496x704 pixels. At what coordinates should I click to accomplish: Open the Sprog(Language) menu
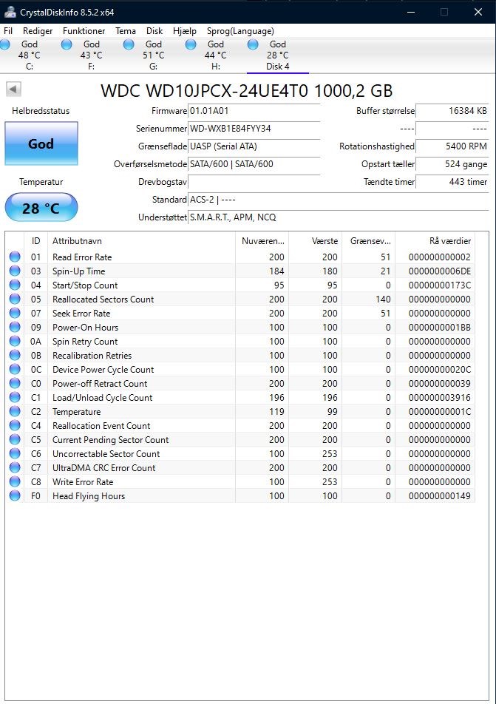tap(240, 31)
